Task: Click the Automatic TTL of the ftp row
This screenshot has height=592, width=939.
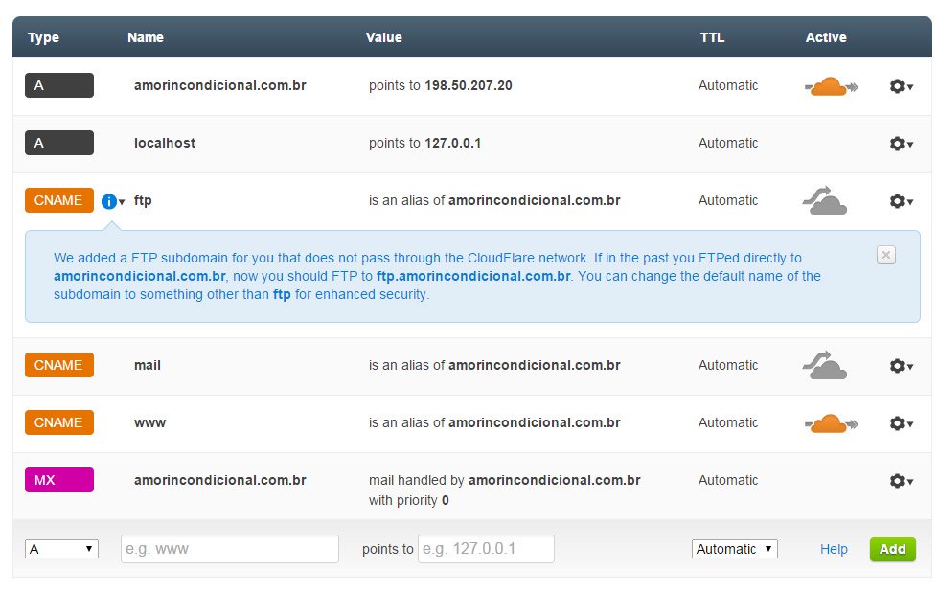Action: tap(728, 200)
